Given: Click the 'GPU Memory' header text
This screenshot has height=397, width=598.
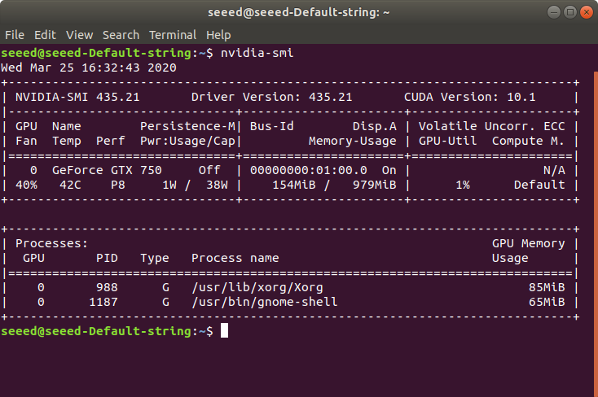Looking at the screenshot, I should (x=528, y=243).
